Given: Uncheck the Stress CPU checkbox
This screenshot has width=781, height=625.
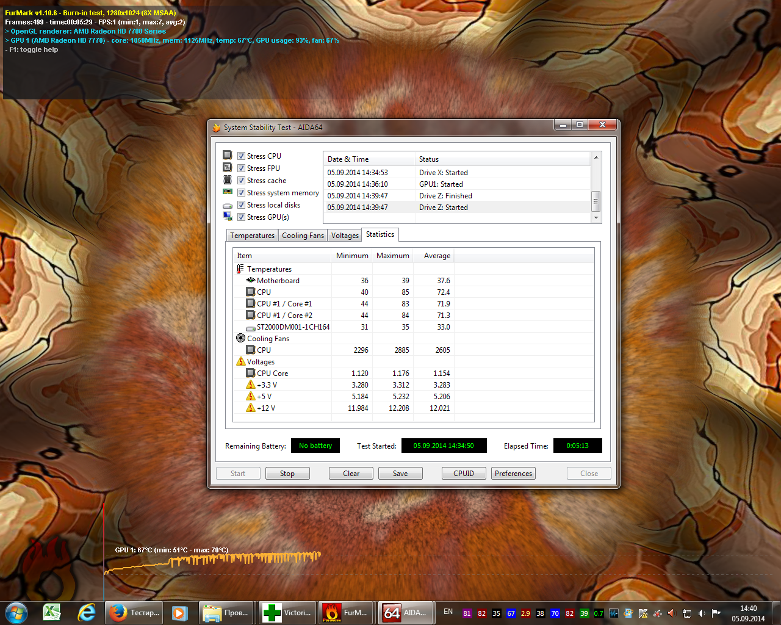Looking at the screenshot, I should tap(242, 156).
